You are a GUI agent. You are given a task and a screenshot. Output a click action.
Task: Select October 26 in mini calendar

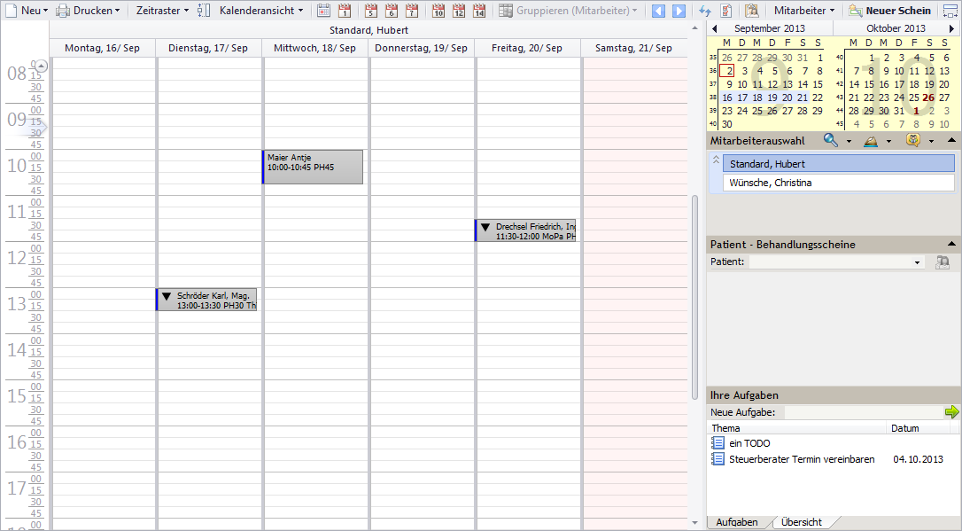pyautogui.click(x=928, y=98)
